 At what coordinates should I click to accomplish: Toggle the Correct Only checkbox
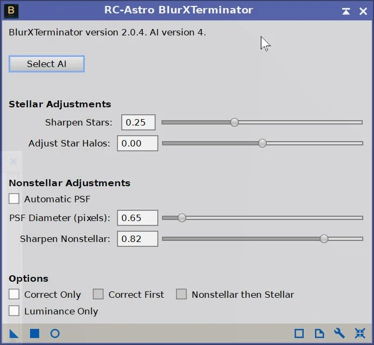[14, 294]
